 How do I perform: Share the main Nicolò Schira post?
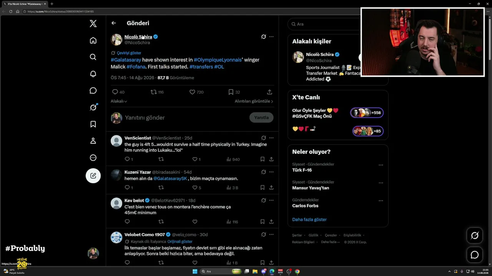270,92
